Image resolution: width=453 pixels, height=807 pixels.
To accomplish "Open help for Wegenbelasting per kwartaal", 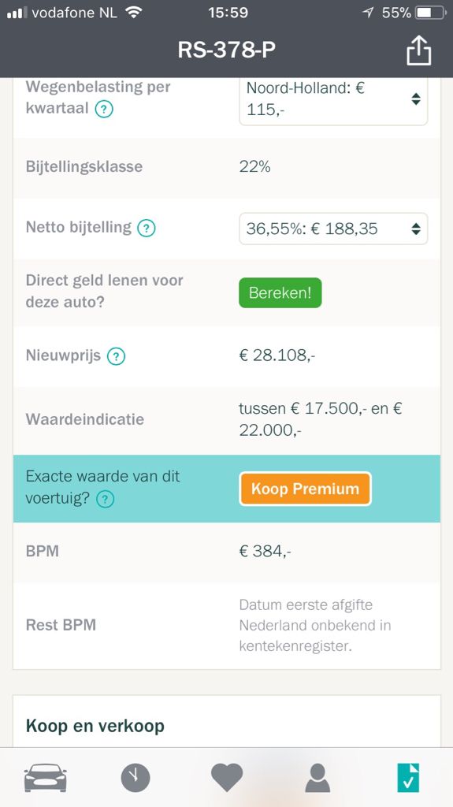I will (104, 109).
